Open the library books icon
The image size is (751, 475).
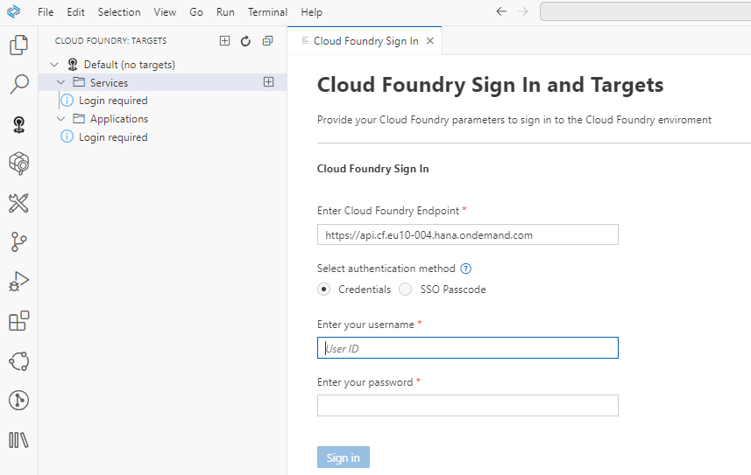18,440
